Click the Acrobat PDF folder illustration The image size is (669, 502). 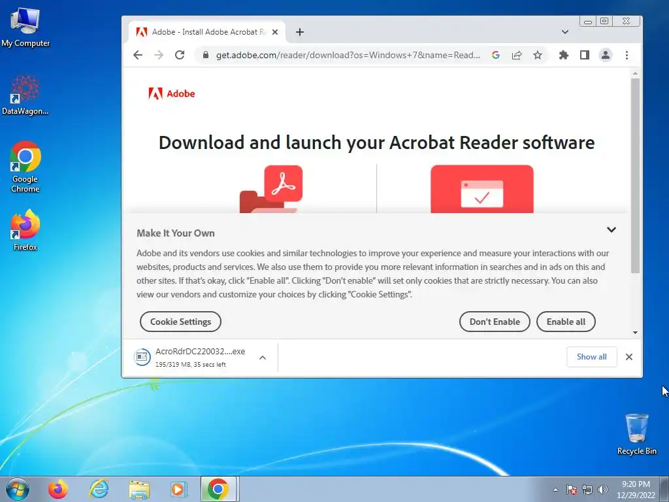click(x=271, y=189)
